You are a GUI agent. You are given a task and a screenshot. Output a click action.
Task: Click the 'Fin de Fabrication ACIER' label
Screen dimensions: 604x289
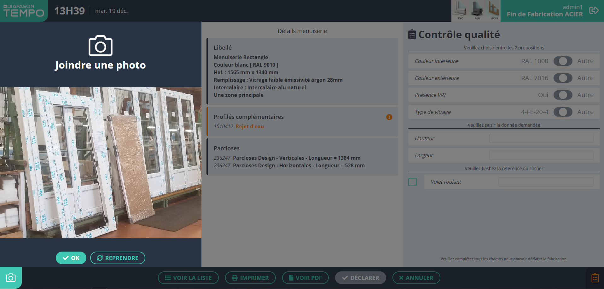coord(545,14)
